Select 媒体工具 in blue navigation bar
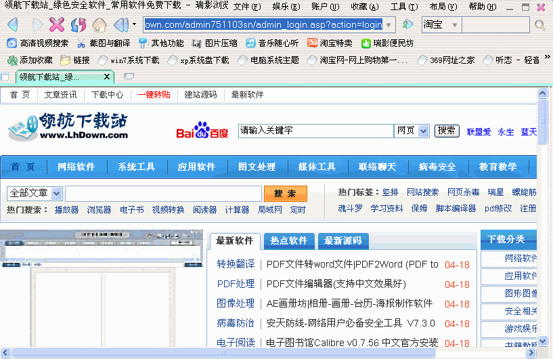This screenshot has width=553, height=359. [x=317, y=167]
